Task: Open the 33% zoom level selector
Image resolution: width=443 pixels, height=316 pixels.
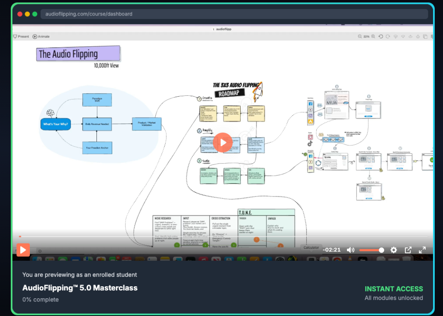Action: pyautogui.click(x=366, y=36)
